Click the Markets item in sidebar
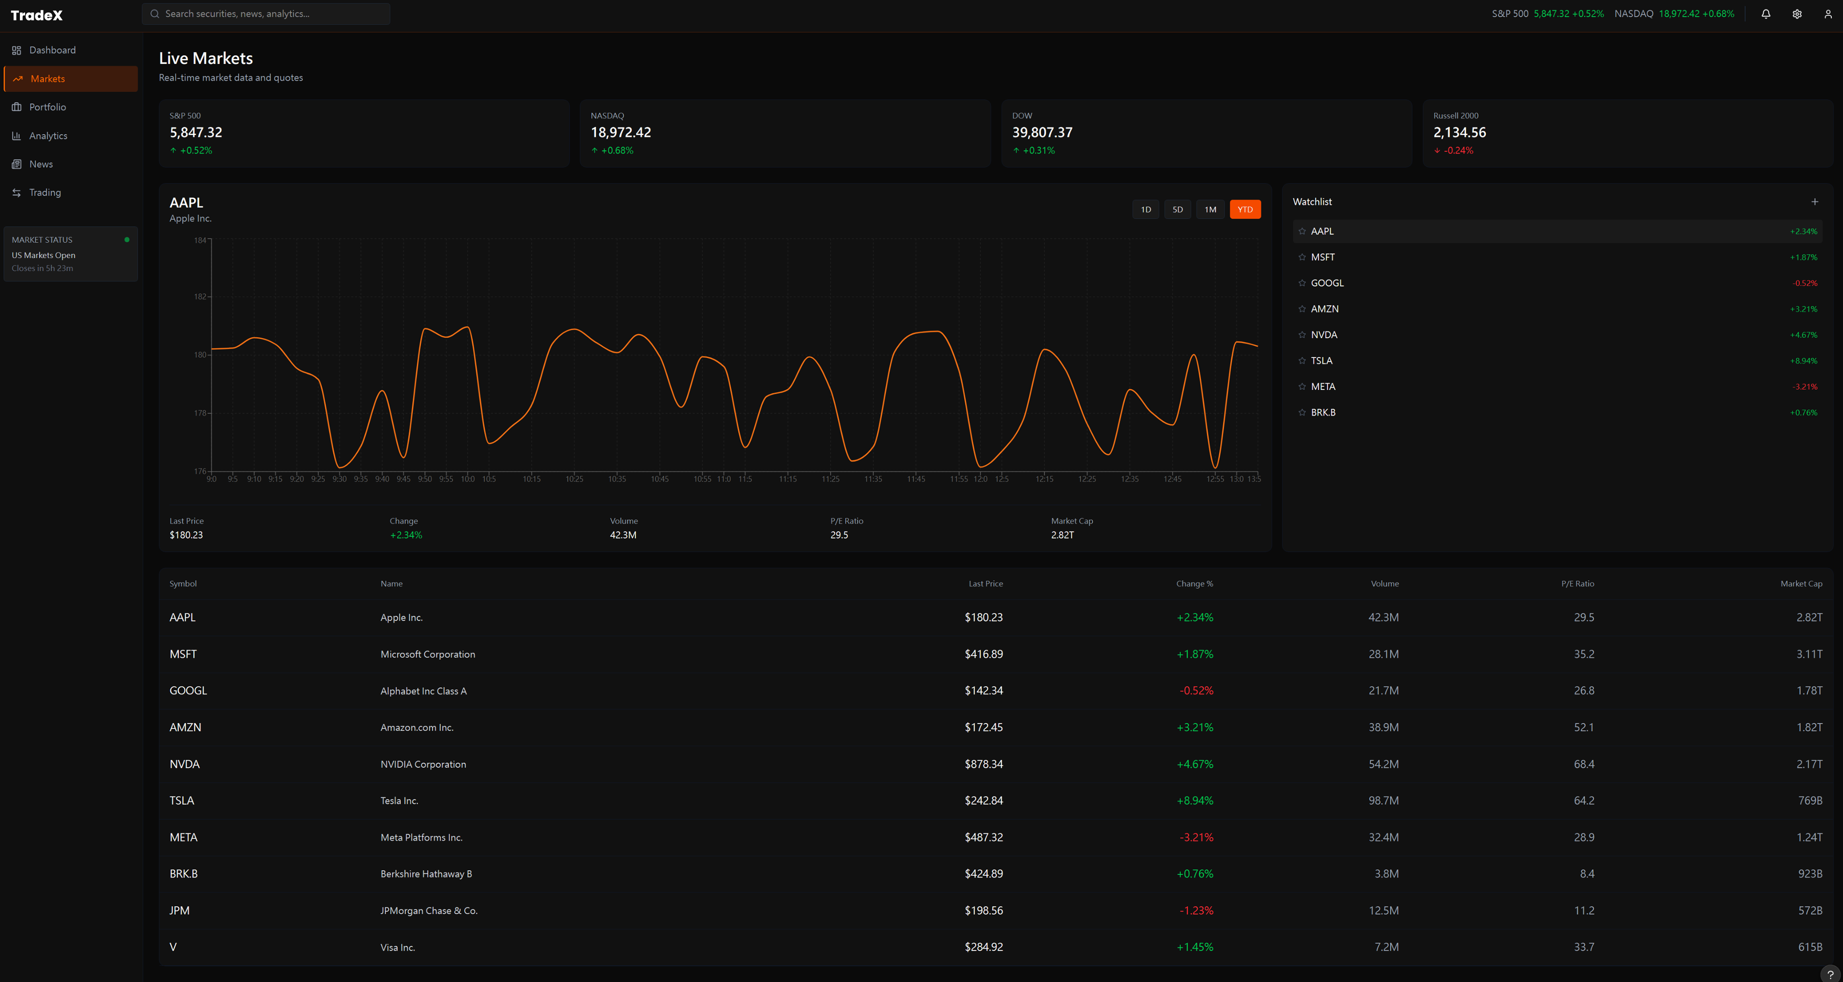The height and width of the screenshot is (982, 1843). tap(47, 79)
